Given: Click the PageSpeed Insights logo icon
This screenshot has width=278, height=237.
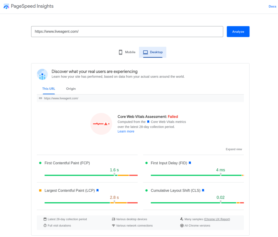Looking at the screenshot, I should (6, 6).
